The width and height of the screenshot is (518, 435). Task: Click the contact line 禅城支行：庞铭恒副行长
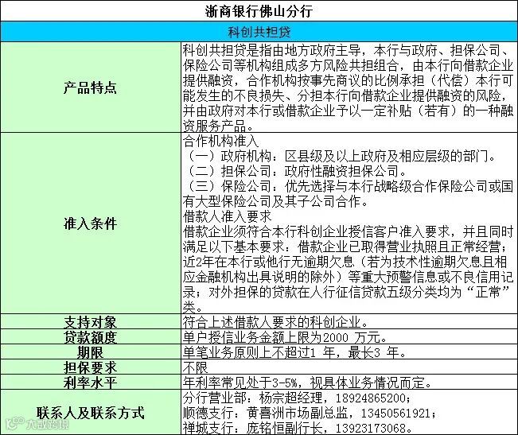[x=298, y=428]
